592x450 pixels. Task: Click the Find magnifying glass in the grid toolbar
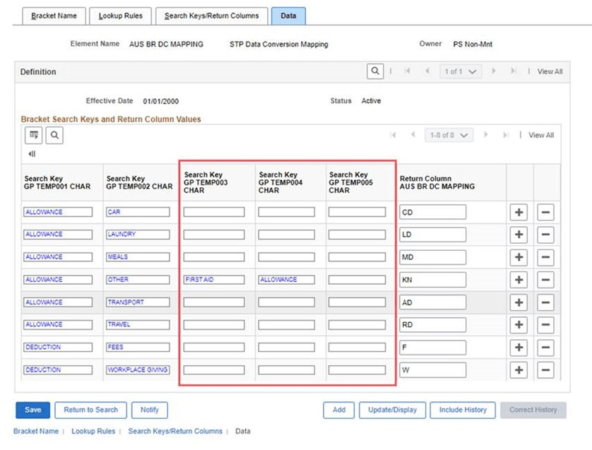(x=54, y=135)
